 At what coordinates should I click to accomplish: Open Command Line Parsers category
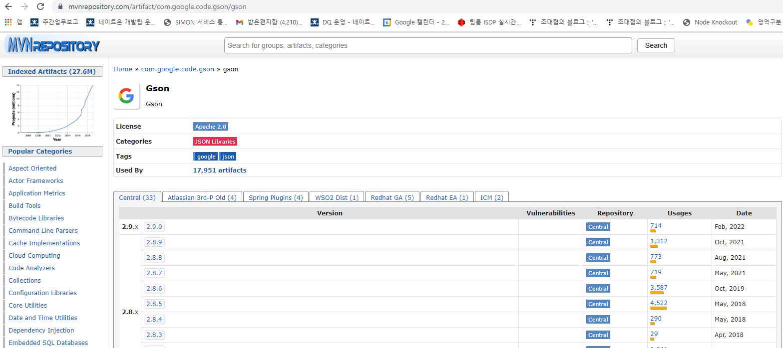(43, 230)
